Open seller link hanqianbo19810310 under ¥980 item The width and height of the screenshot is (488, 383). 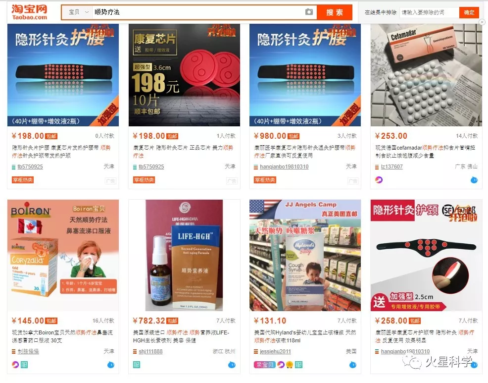coord(284,166)
